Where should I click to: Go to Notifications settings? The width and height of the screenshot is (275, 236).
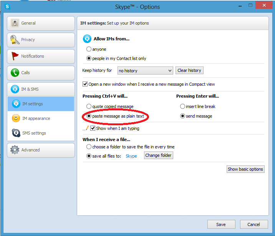[x=41, y=57]
